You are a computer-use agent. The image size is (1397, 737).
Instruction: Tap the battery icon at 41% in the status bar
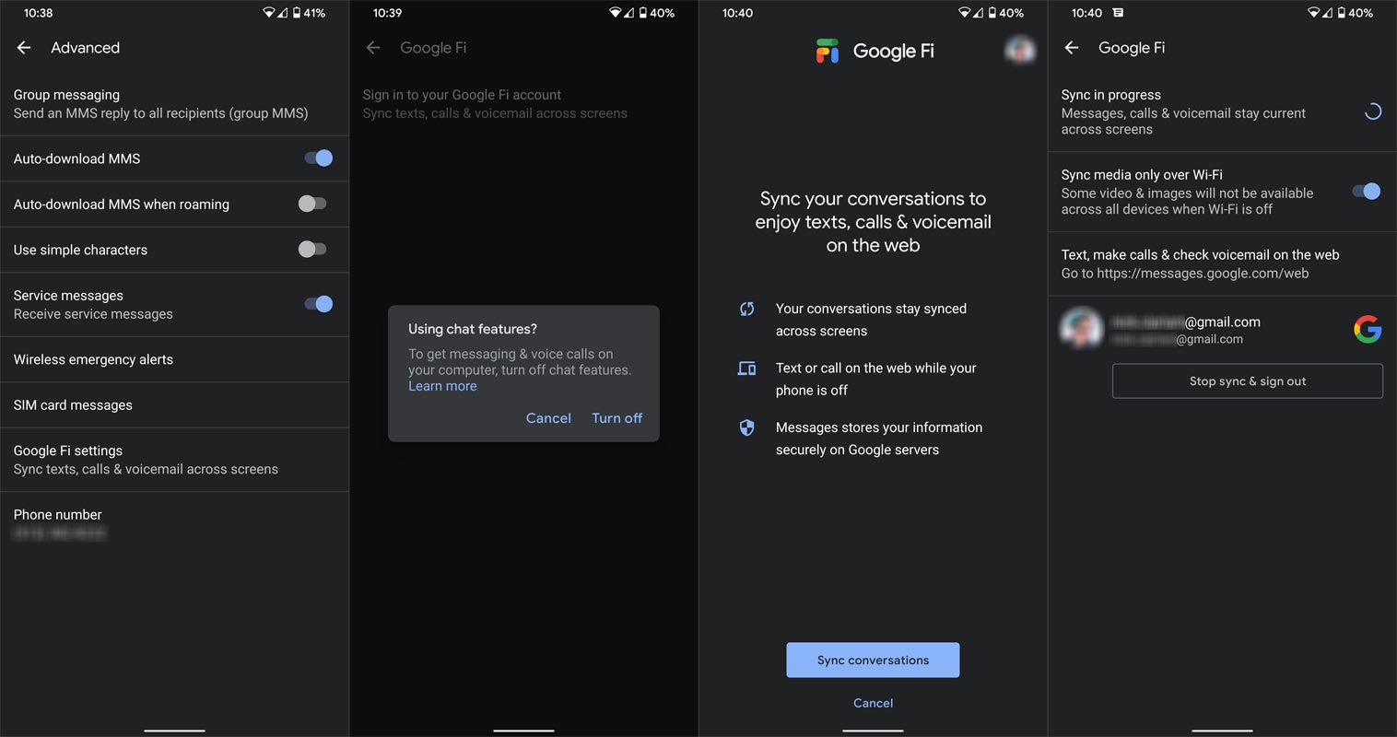pos(296,13)
